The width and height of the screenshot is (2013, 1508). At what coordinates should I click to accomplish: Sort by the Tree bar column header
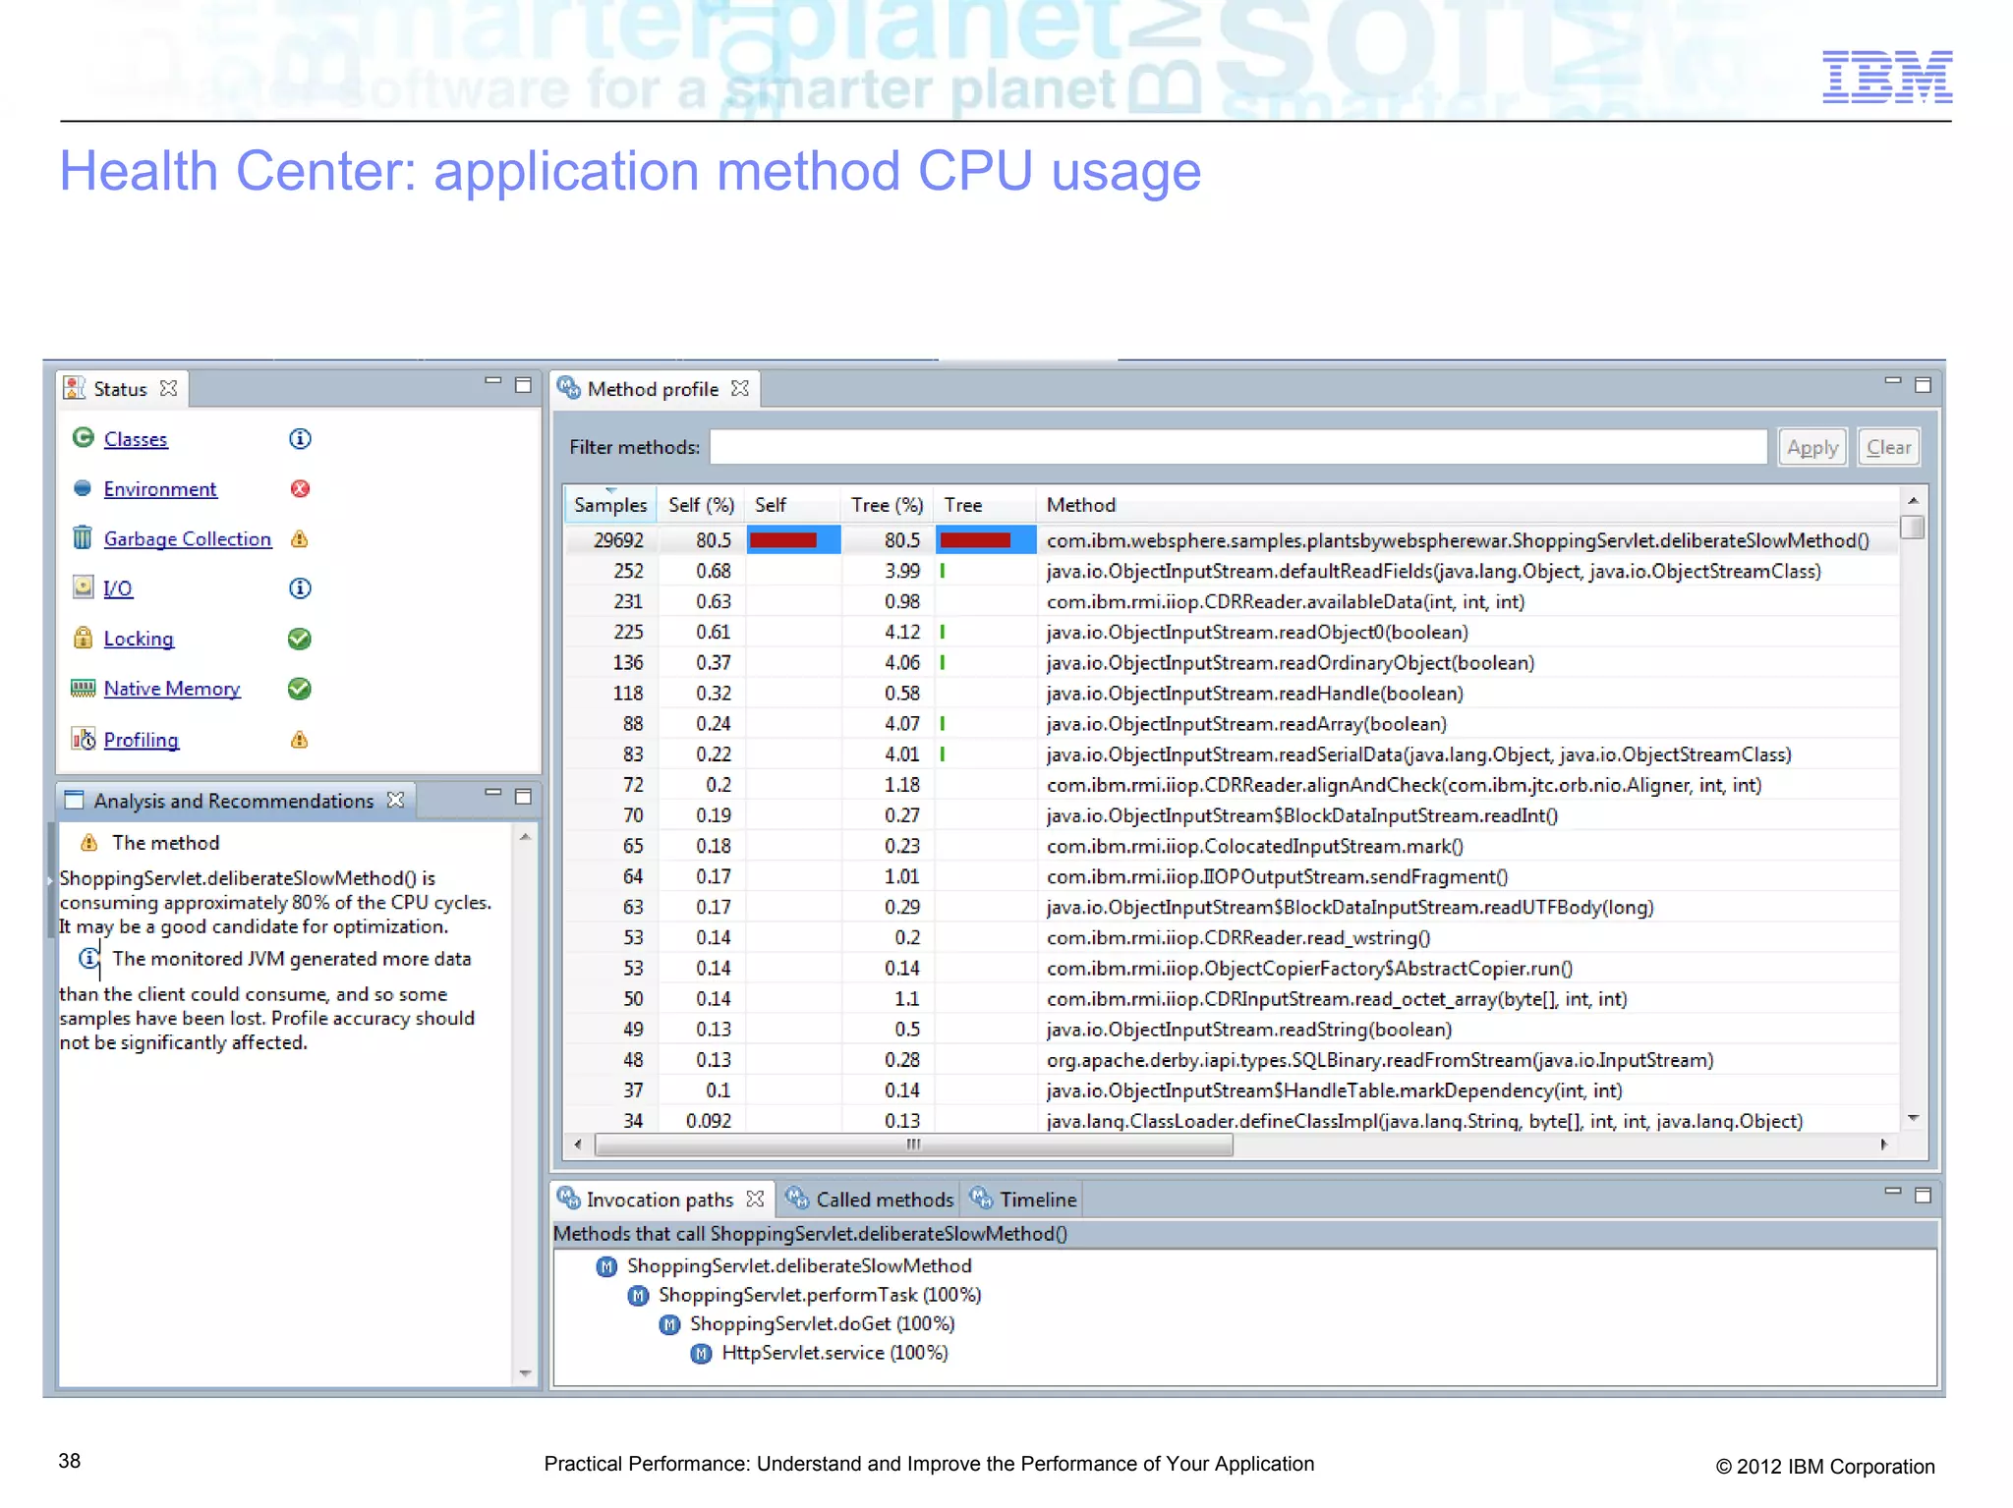[x=984, y=505]
